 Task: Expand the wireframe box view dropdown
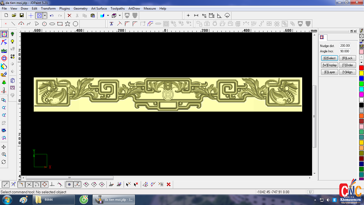pos(120,15)
